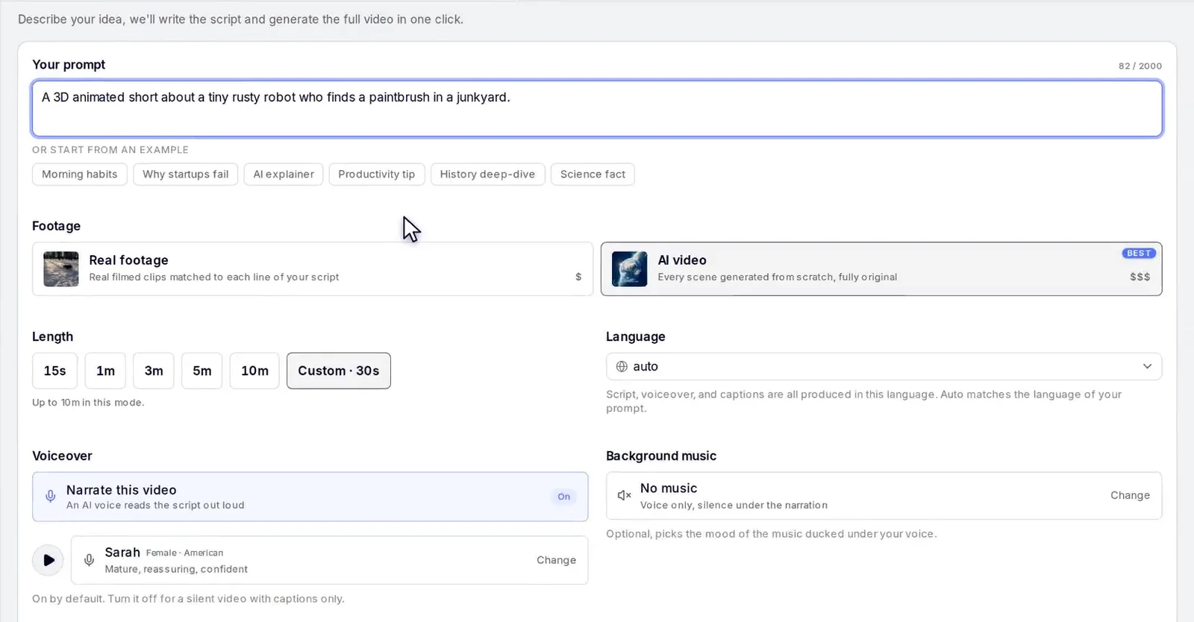Viewport: 1194px width, 622px height.
Task: Click the globe icon in Language field
Action: point(622,366)
